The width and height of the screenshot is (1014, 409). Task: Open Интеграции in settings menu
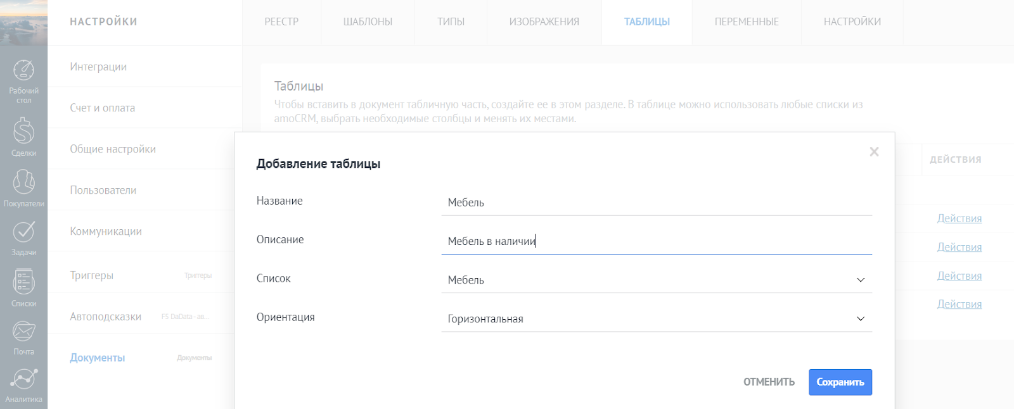pos(98,66)
